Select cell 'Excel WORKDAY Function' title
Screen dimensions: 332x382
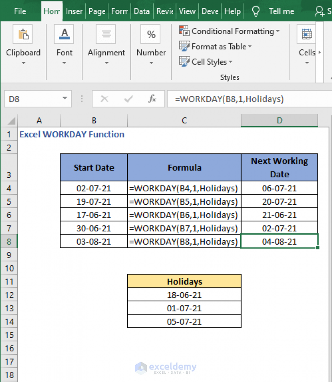click(x=72, y=134)
